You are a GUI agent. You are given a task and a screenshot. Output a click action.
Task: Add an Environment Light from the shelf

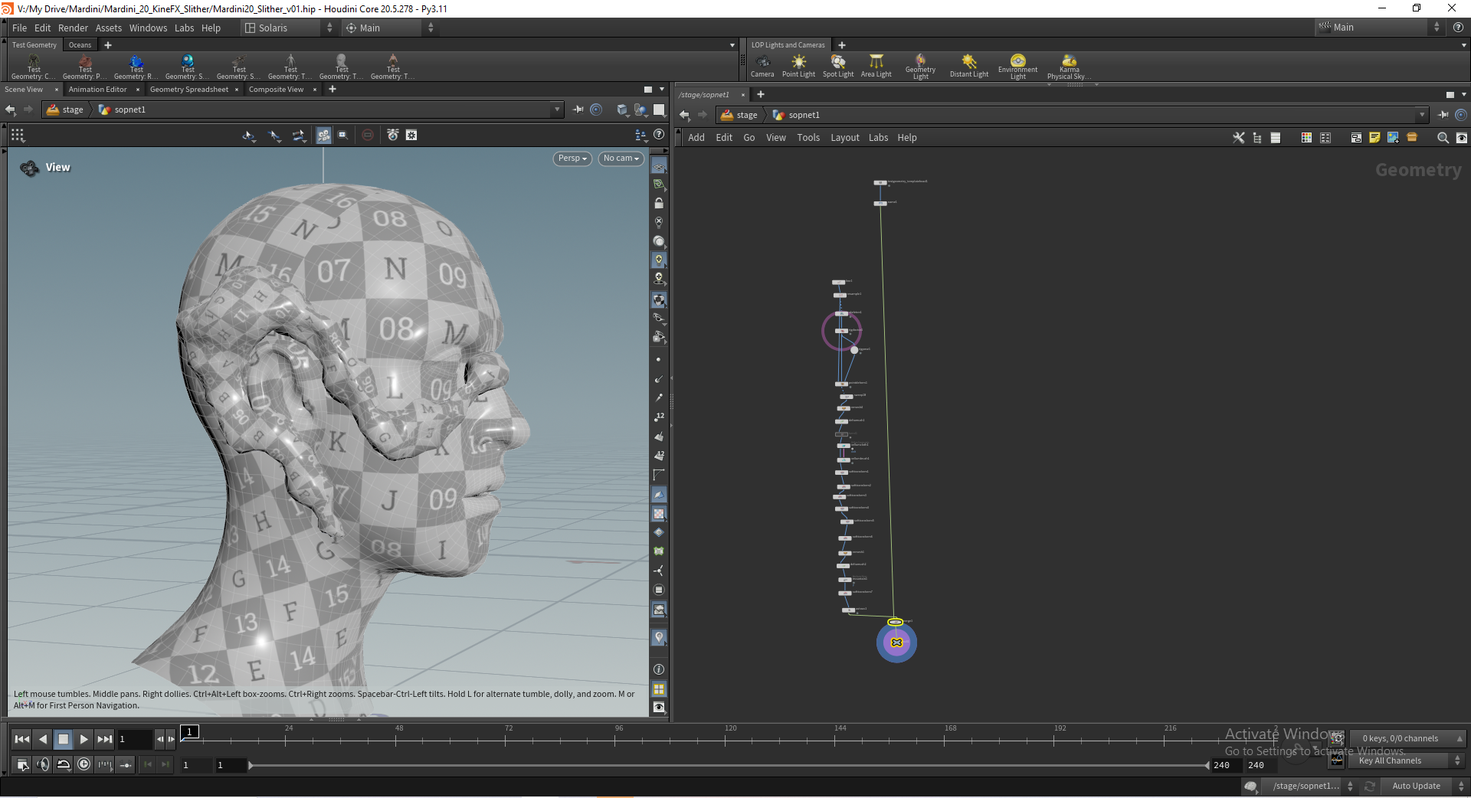(x=1017, y=67)
